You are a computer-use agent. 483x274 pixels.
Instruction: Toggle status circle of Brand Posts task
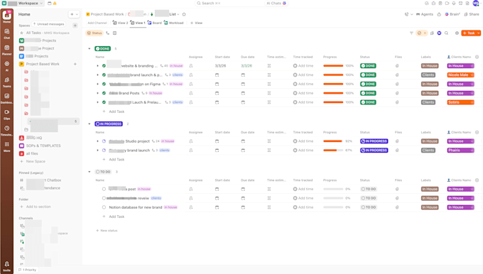pyautogui.click(x=104, y=93)
